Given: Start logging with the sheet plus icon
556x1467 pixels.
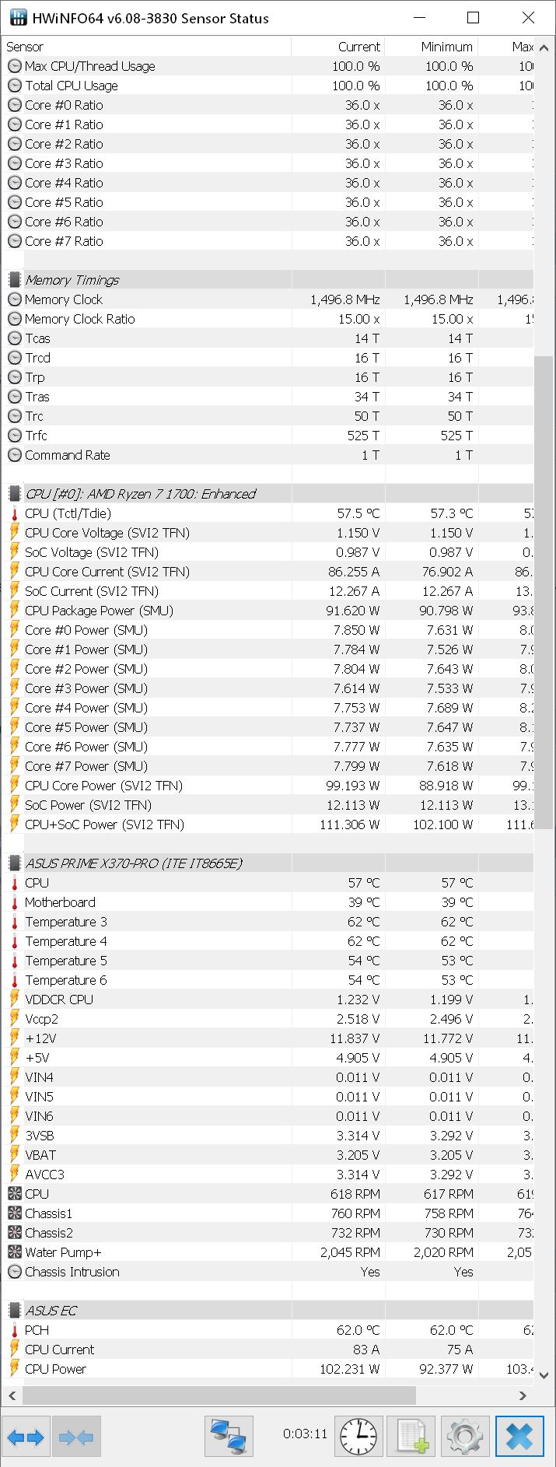Looking at the screenshot, I should (412, 1436).
